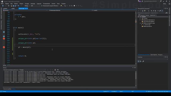Click the Open File toolbar icon
This screenshot has width=171, height=96.
[x=11, y=6]
